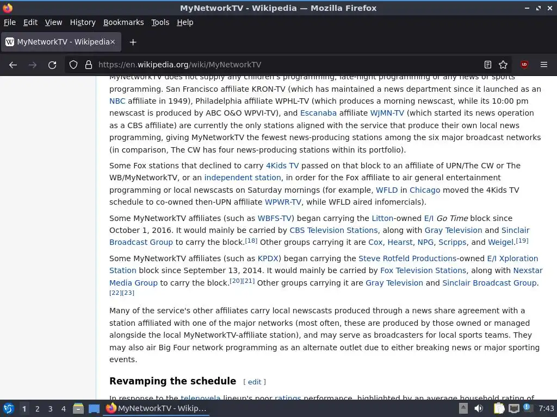Image resolution: width=557 pixels, height=417 pixels.
Task: Close the MyNetworkTV Wikipedia tab
Action: pos(113,42)
